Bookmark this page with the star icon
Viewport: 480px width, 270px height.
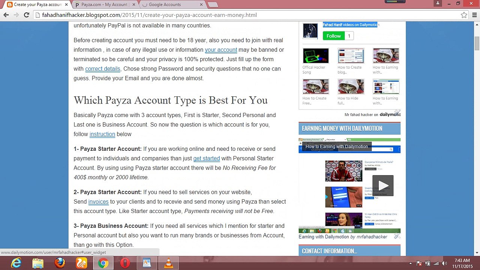464,15
